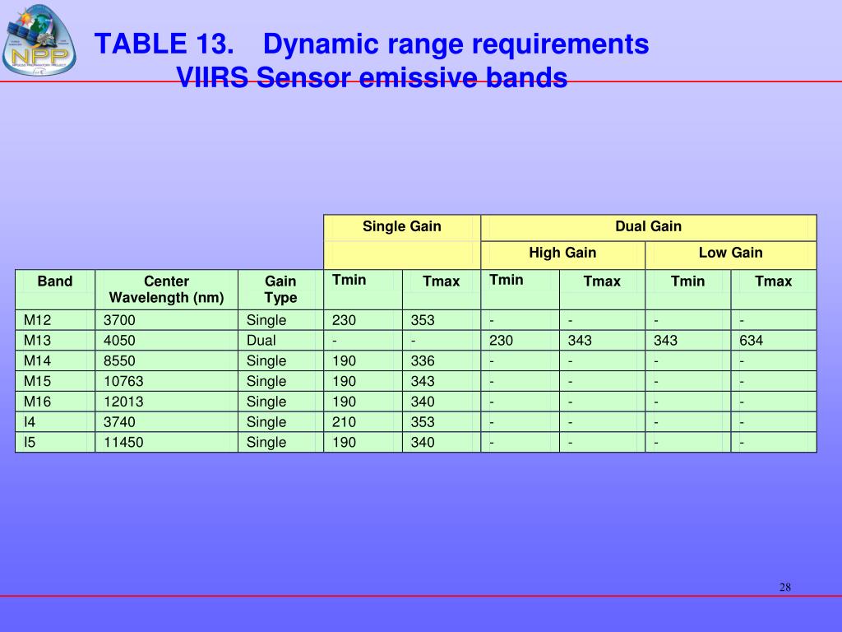Click 'Single' gain type in M12 row
This screenshot has width=842, height=632.
pos(266,320)
